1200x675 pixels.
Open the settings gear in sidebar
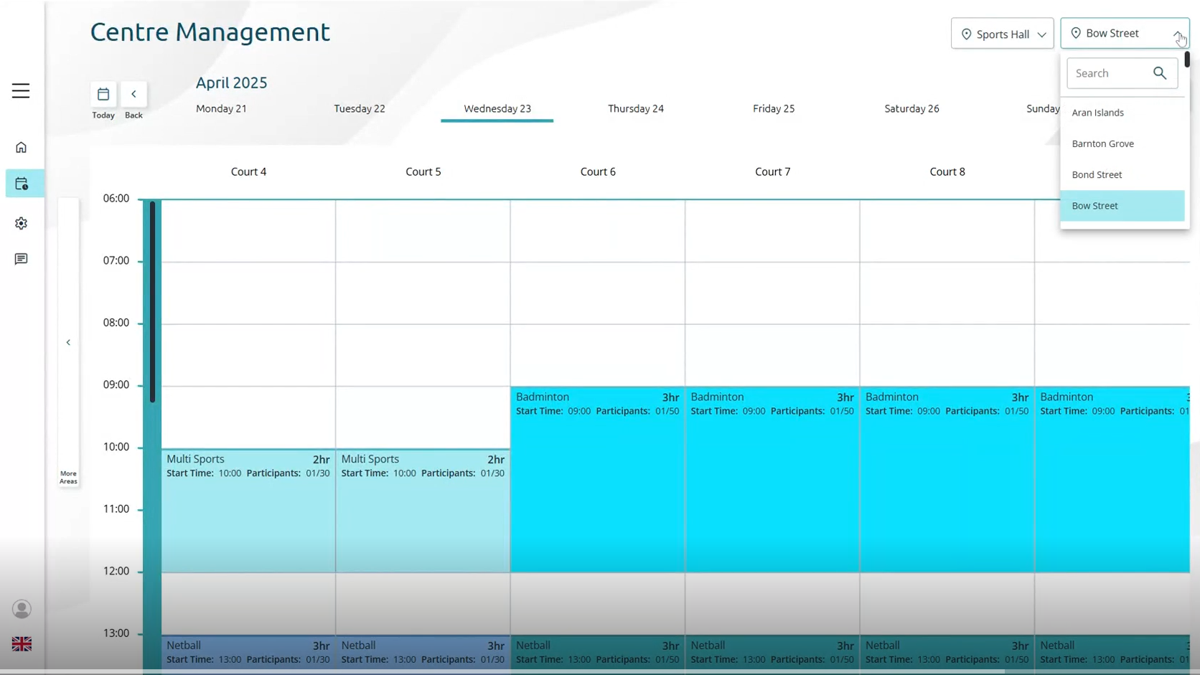21,224
